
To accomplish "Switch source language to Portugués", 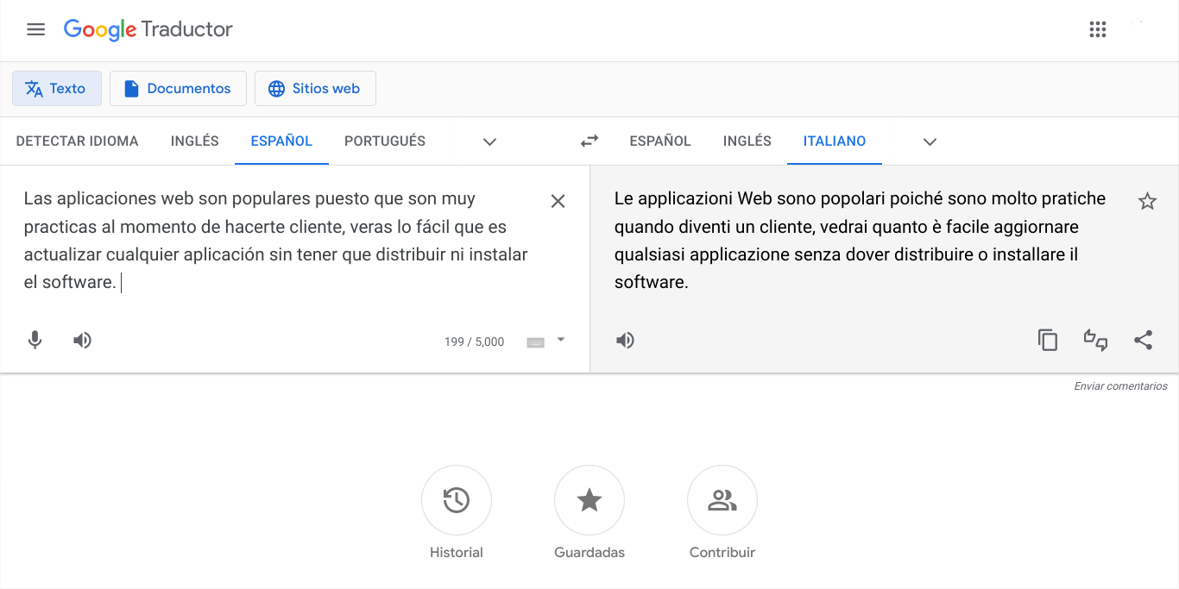I will click(384, 141).
